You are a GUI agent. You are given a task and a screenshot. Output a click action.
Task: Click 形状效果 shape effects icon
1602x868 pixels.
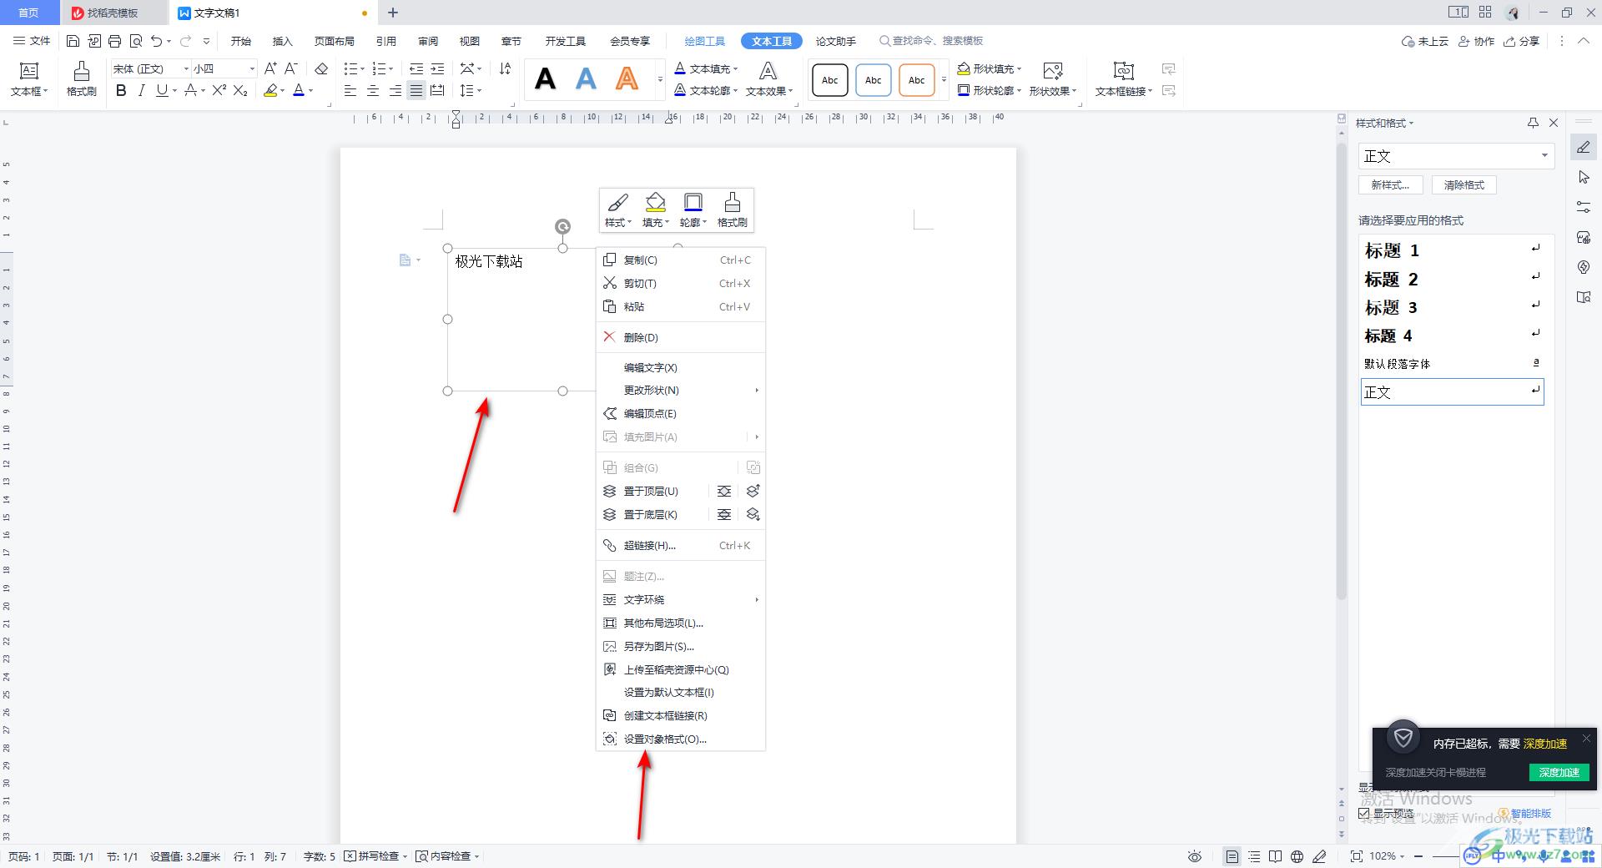1053,71
